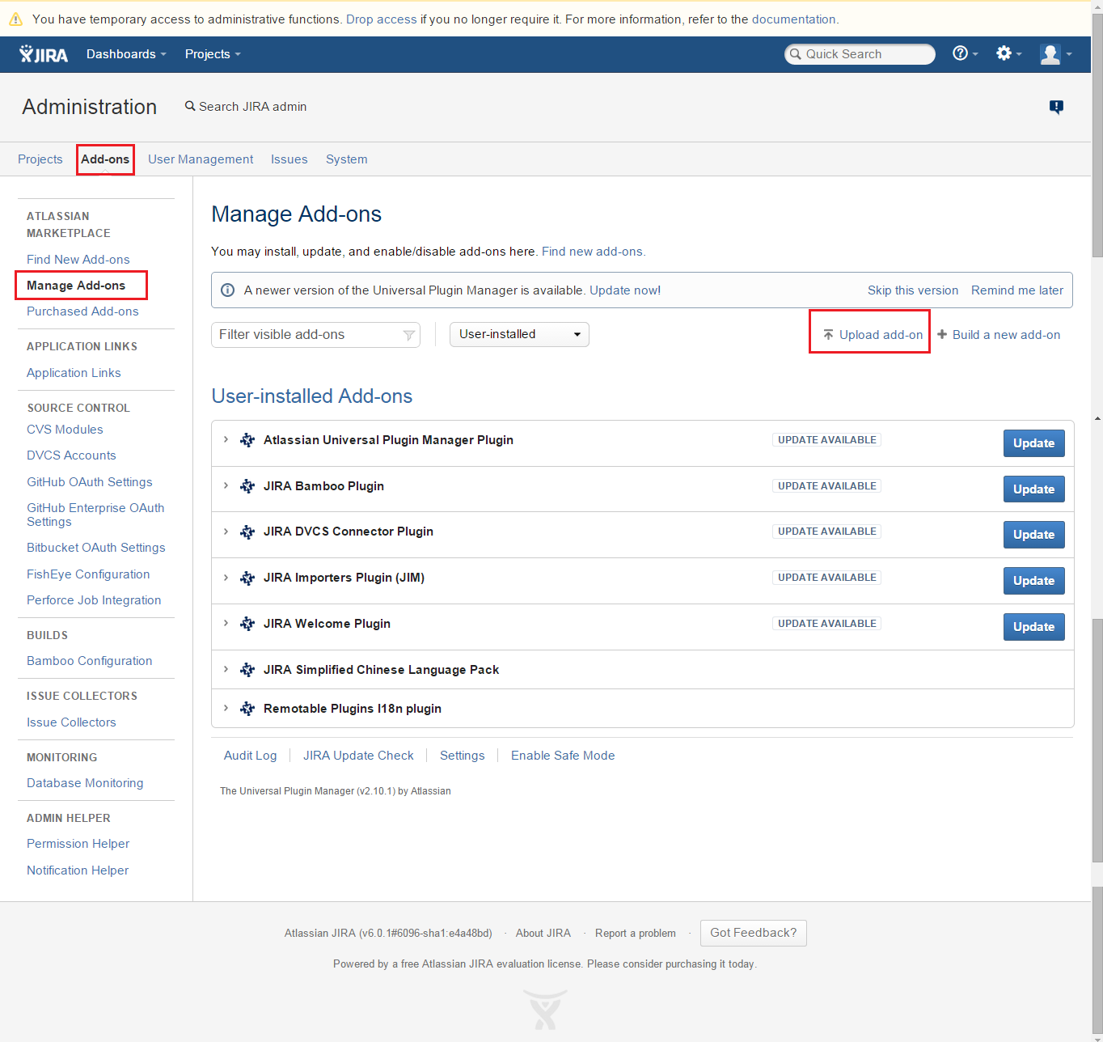Click the plug-in icon for JIRA Welcome Plugin
1103x1042 pixels.
pos(247,624)
